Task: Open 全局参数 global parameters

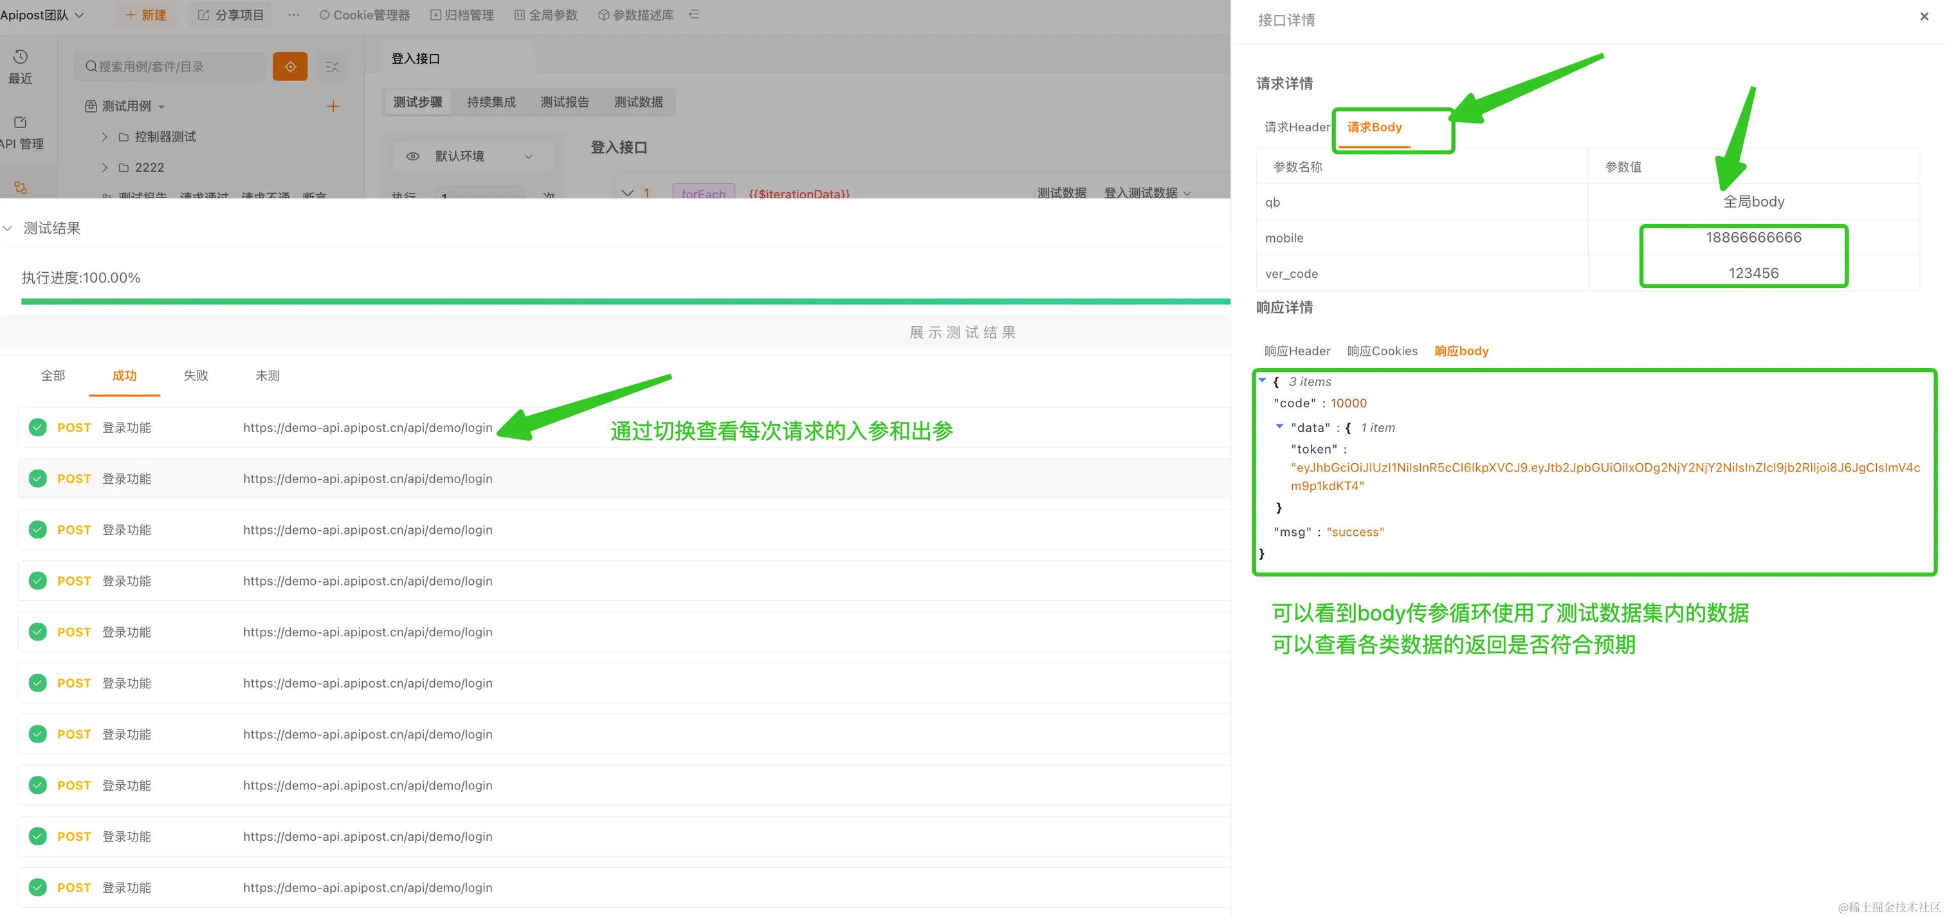Action: point(546,15)
